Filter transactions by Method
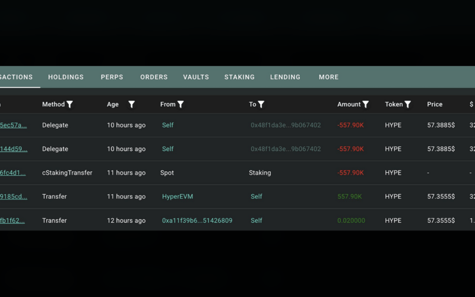 (69, 105)
